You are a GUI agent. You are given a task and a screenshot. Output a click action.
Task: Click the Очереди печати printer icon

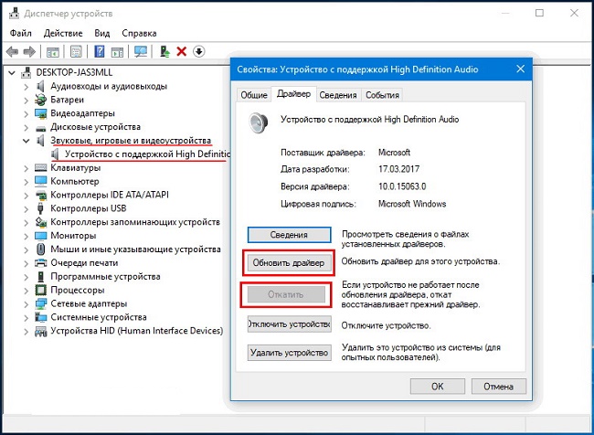click(40, 263)
